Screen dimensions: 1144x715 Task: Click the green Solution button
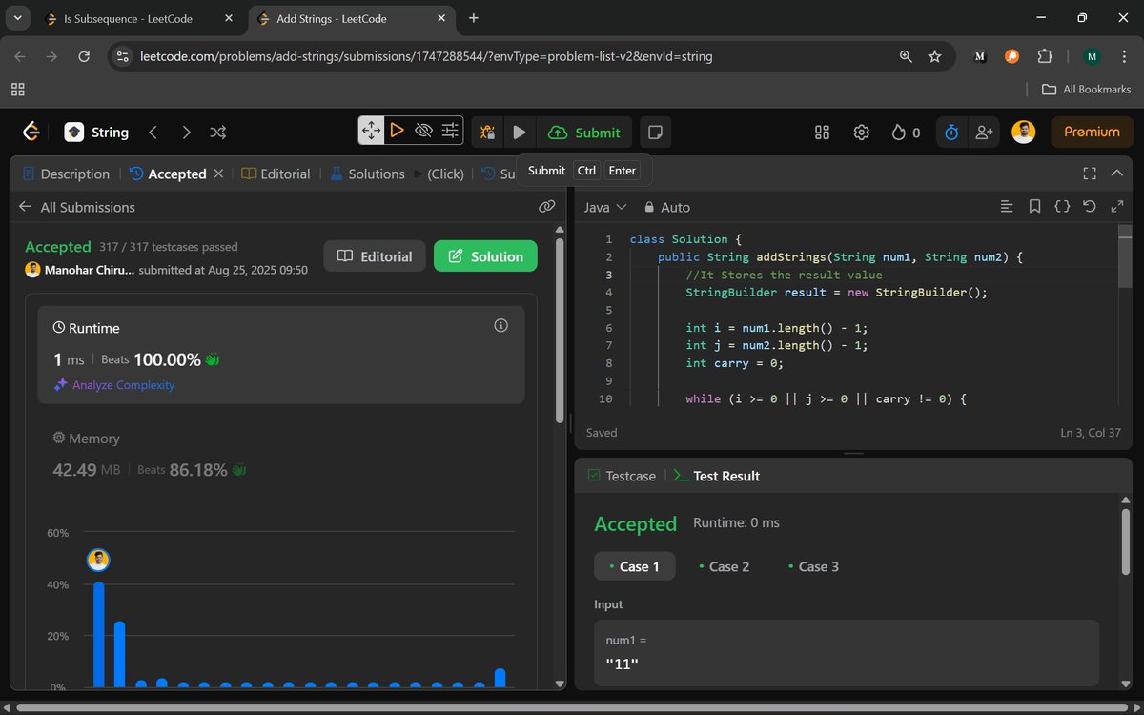pos(485,256)
